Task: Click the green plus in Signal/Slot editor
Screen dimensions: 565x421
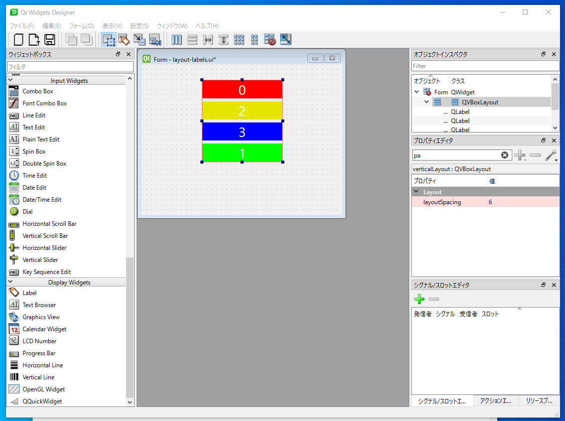Action: pos(419,299)
